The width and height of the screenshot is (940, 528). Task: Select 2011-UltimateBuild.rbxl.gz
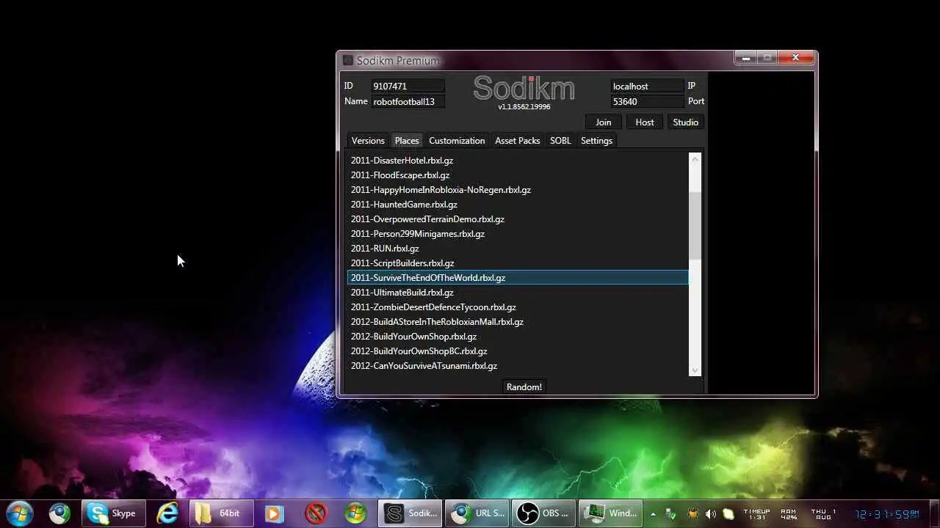click(x=518, y=293)
